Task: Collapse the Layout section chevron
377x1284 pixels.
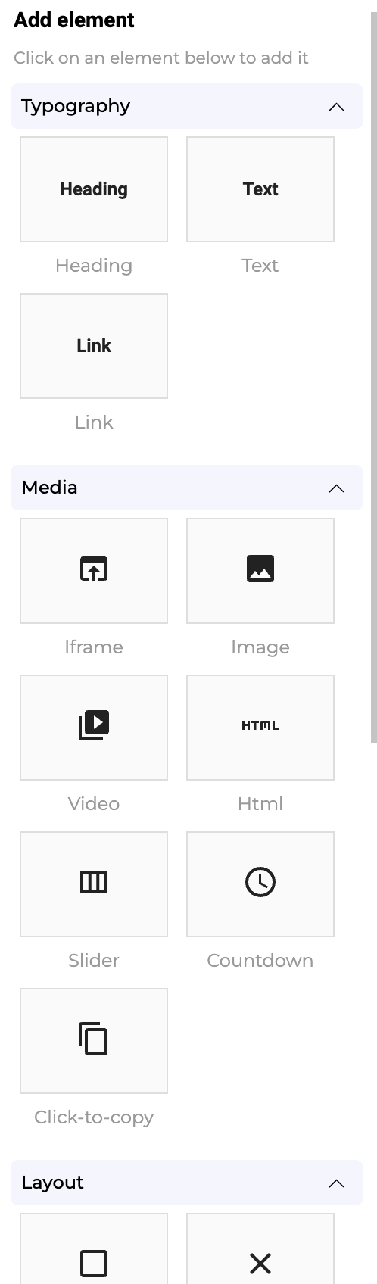Action: pyautogui.click(x=336, y=1183)
